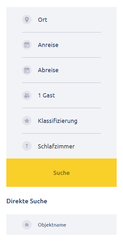Open the Ort location selector
The image size is (123, 242).
pos(61,20)
